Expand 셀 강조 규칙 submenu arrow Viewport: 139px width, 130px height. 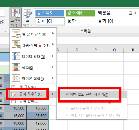tap(53, 34)
